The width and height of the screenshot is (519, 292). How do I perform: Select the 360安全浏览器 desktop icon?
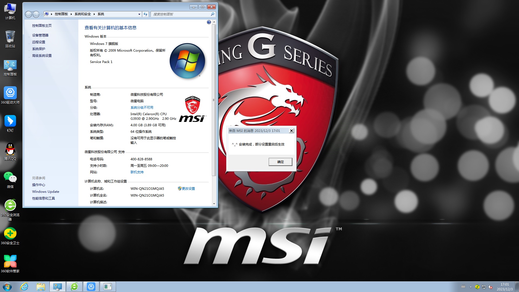(10, 210)
